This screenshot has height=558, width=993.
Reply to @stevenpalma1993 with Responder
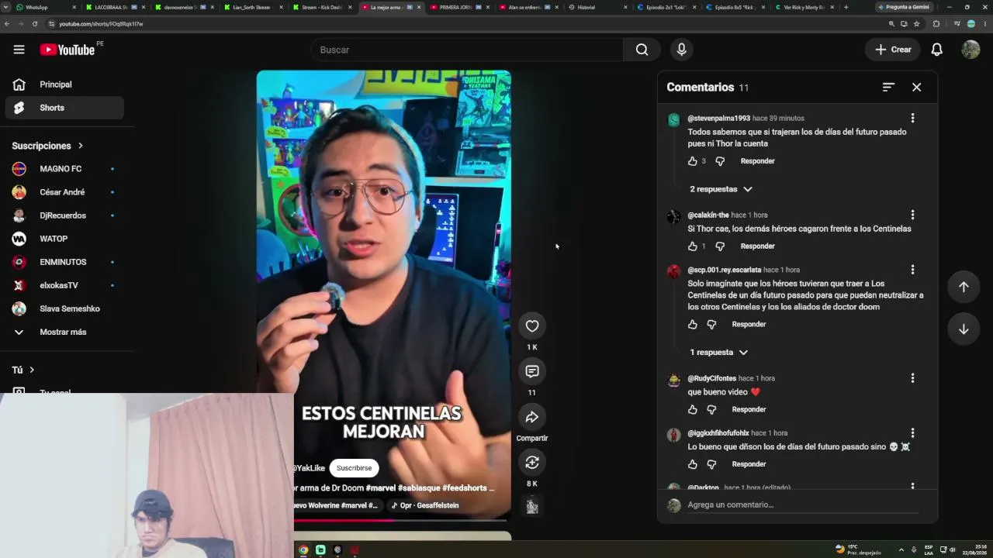(x=757, y=161)
